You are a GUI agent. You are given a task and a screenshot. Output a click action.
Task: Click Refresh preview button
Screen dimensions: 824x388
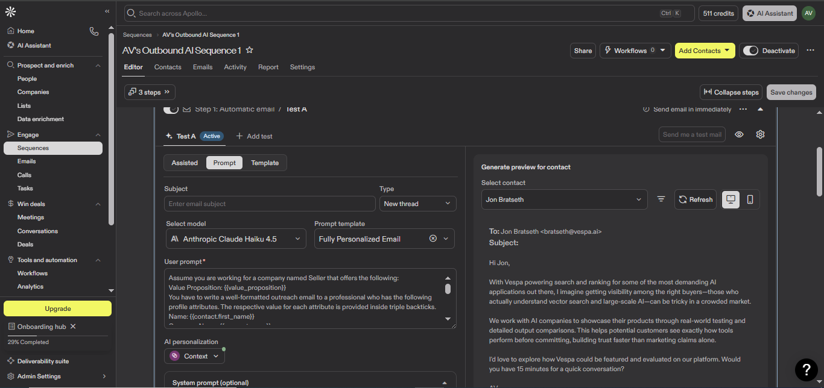coord(696,199)
